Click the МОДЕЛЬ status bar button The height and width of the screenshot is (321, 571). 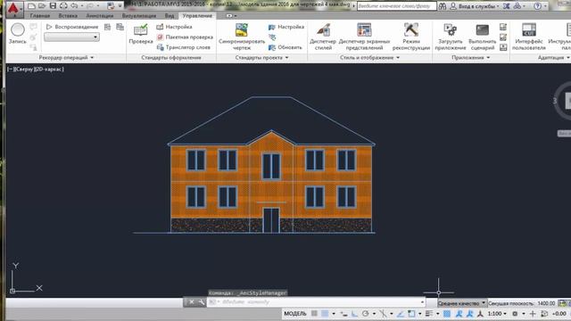[x=295, y=313]
